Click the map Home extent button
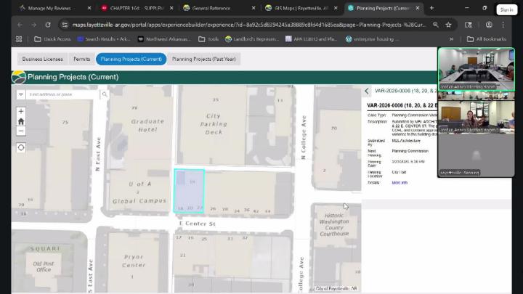The width and height of the screenshot is (523, 294). [21, 121]
